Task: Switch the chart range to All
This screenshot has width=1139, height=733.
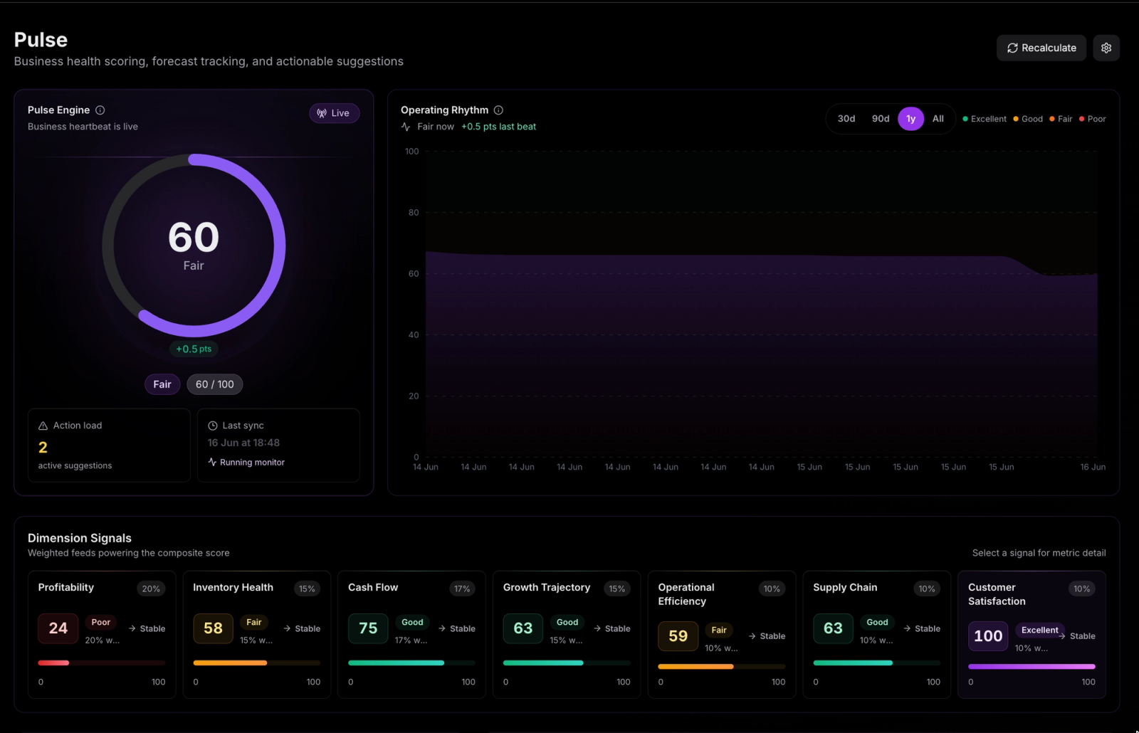Action: 938,119
